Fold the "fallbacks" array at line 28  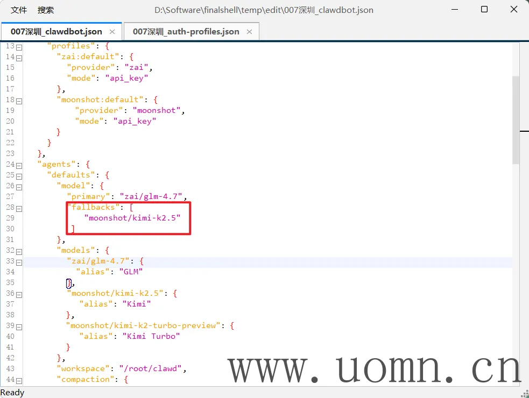click(19, 208)
